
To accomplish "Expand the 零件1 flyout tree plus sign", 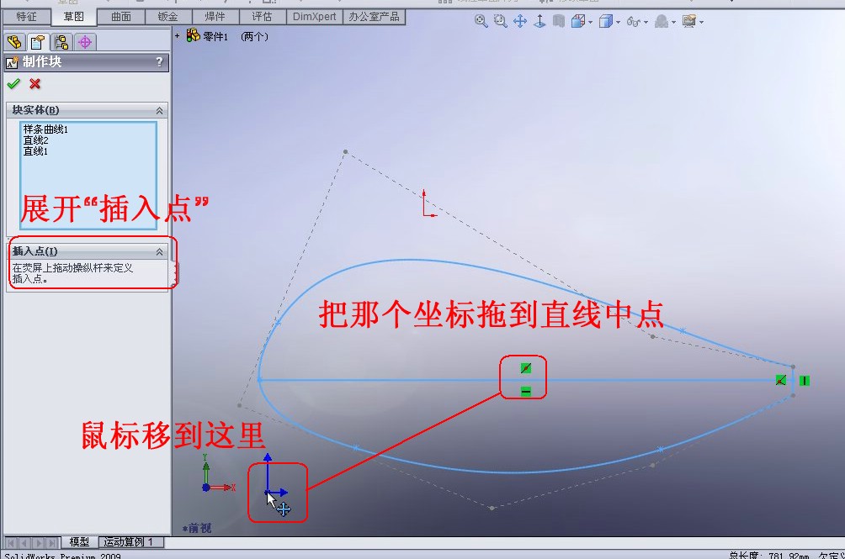I will point(178,36).
